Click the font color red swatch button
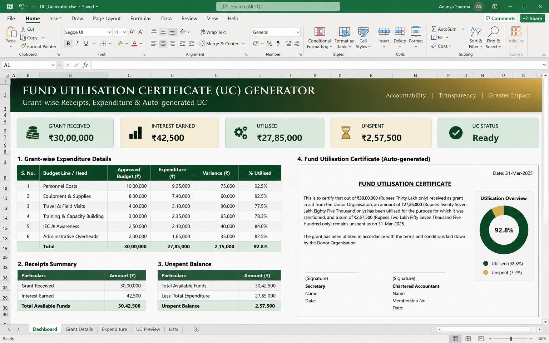 (134, 44)
